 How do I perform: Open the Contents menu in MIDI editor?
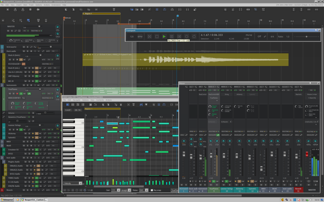coord(100,100)
